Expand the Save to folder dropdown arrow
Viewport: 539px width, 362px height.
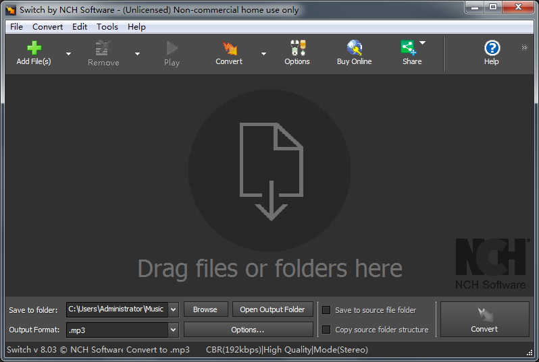(x=173, y=309)
